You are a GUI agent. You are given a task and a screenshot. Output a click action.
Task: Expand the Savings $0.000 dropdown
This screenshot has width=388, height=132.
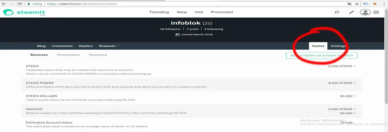pos(348,113)
